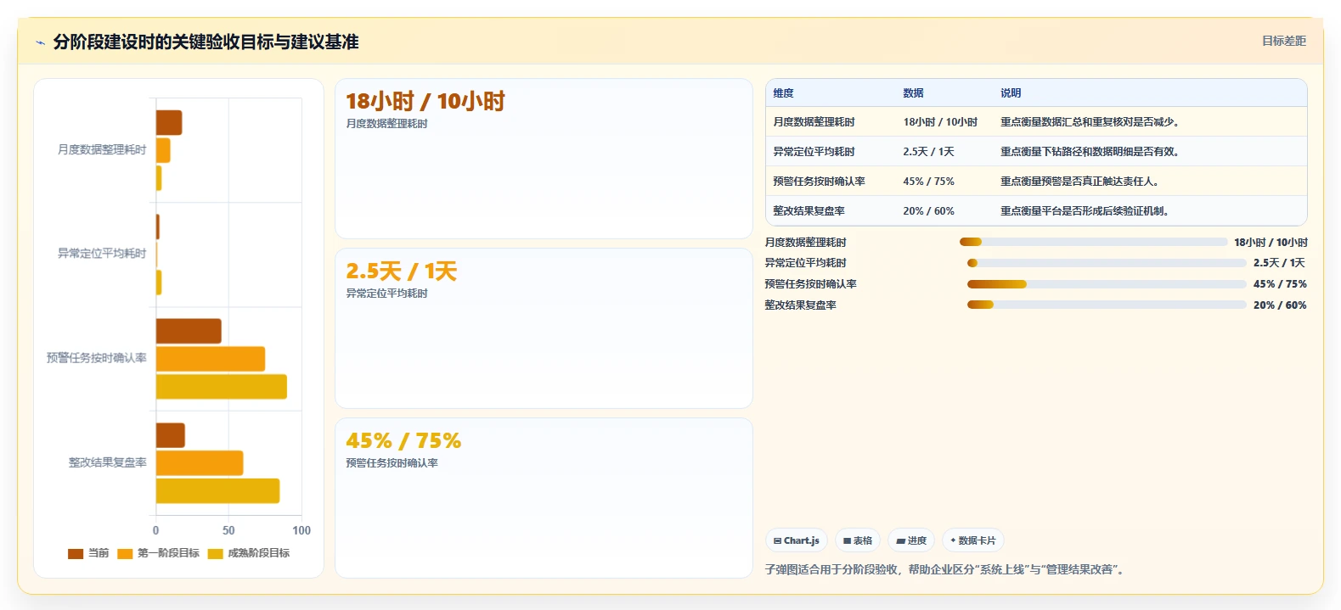Open the 18小时 / 10小时 KPI card
Image resolution: width=1341 pixels, height=610 pixels.
[544, 159]
